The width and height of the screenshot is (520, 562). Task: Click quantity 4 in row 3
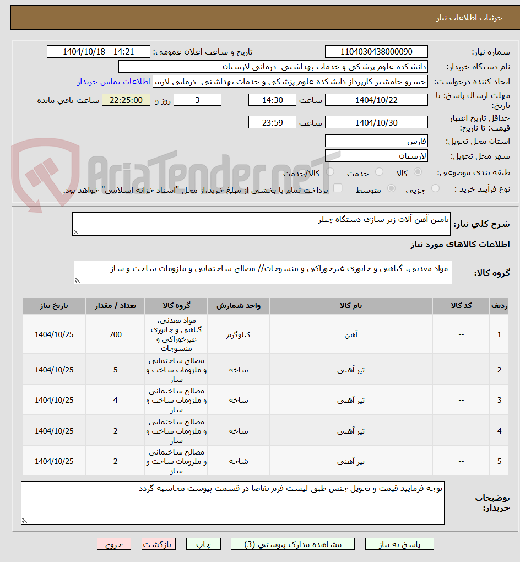(115, 401)
